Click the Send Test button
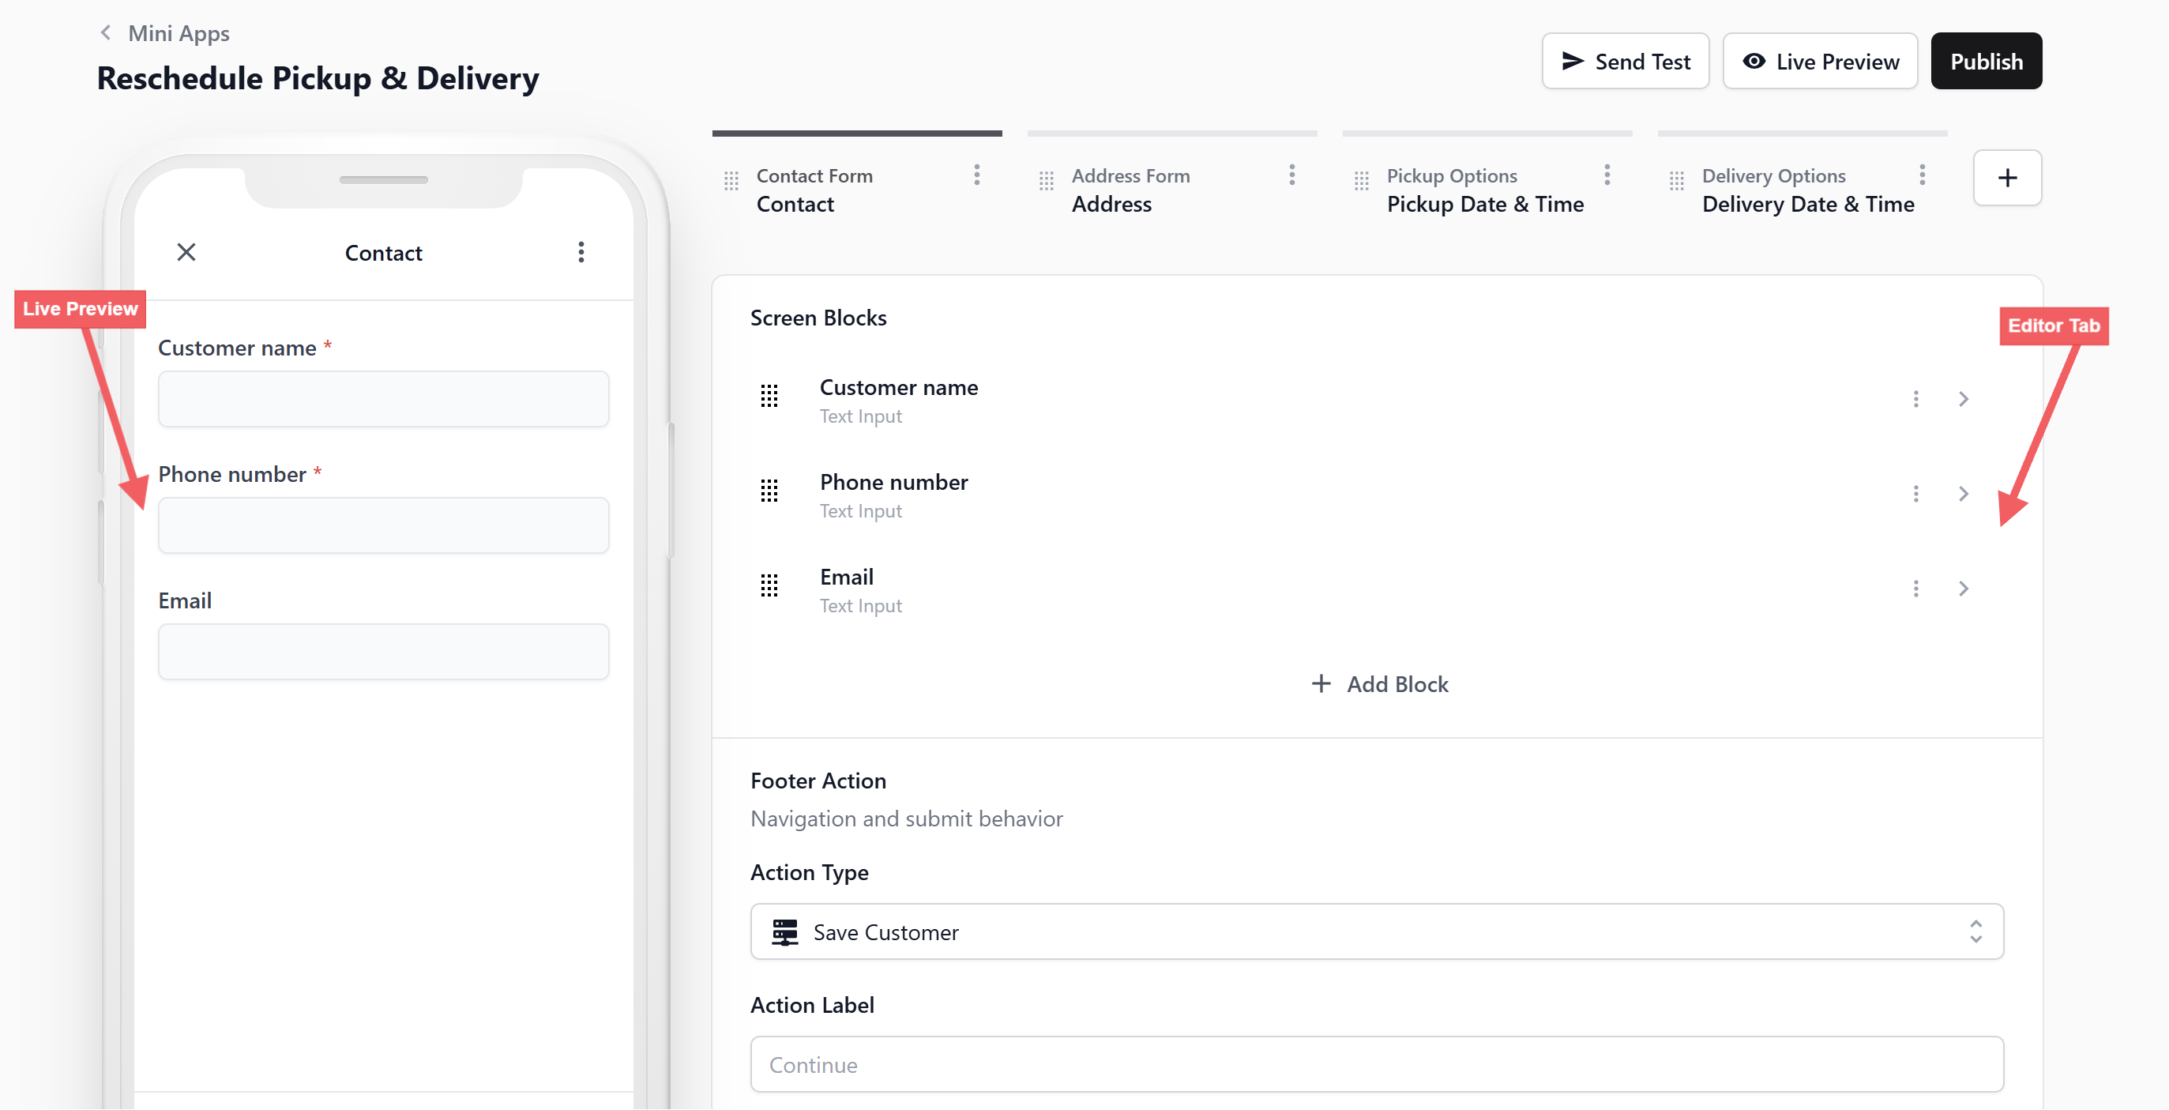Screen dimensions: 2169x1110 (1625, 62)
